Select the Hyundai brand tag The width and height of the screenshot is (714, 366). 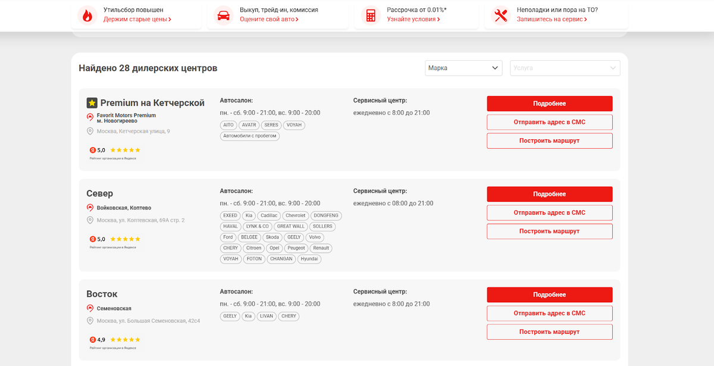point(309,259)
